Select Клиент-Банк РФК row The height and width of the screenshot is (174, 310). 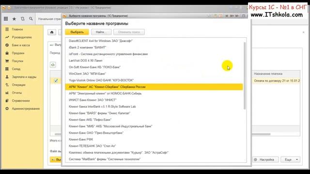[154, 139]
